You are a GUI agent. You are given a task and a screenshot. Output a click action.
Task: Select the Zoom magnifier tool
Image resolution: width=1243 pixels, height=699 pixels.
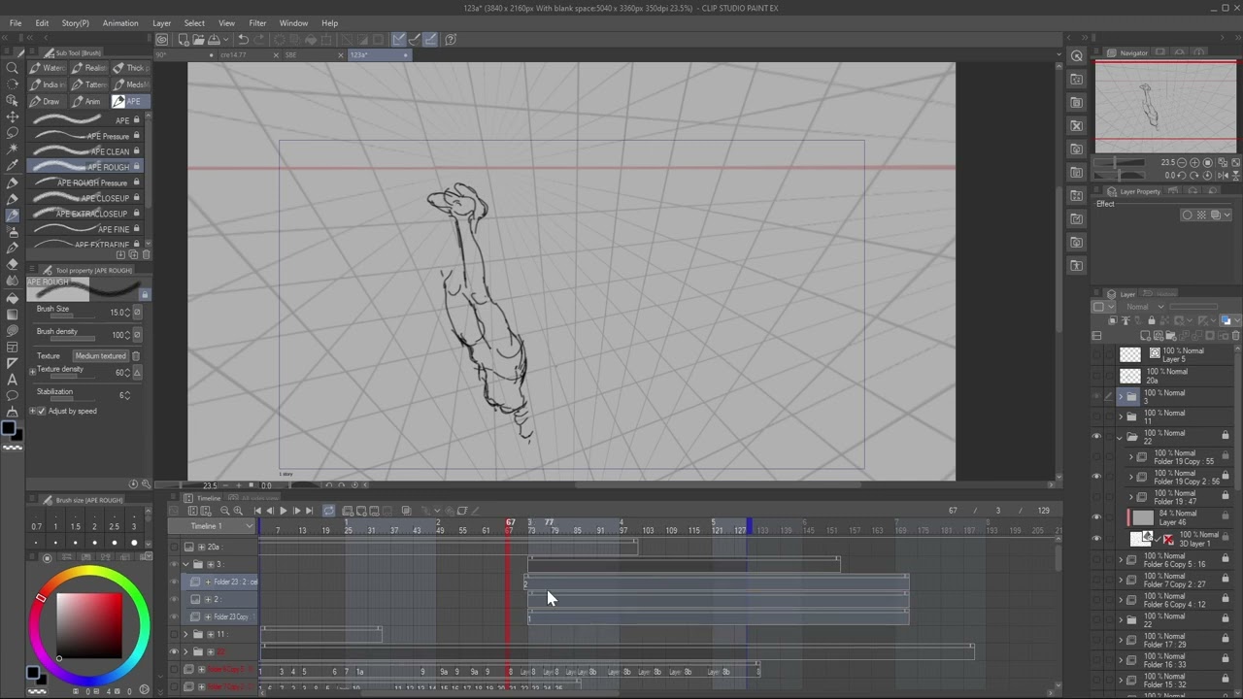[x=13, y=68]
